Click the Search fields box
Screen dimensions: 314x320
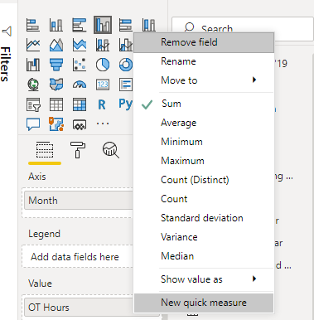(243, 29)
